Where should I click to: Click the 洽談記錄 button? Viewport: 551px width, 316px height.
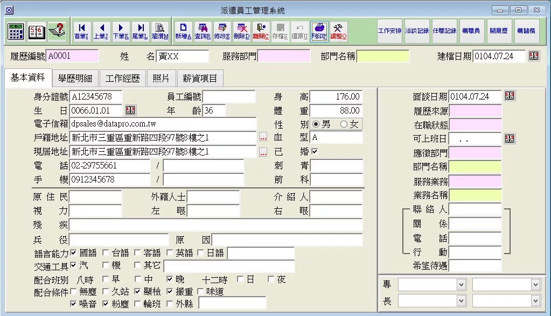pyautogui.click(x=417, y=31)
